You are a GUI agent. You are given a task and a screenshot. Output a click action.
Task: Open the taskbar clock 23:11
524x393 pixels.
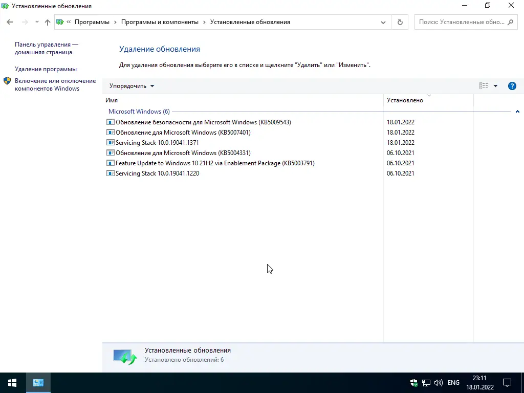tap(480, 383)
